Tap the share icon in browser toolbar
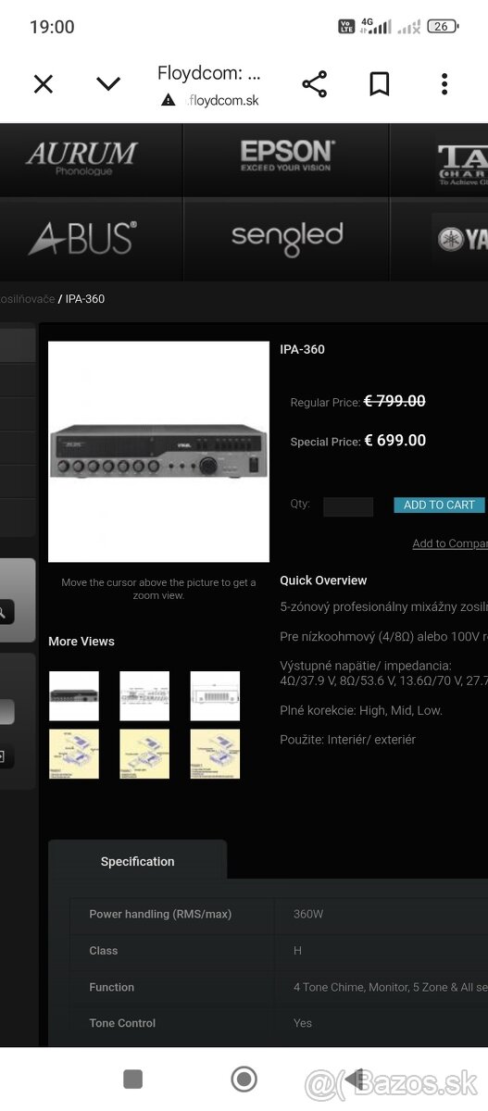The width and height of the screenshot is (488, 1111). pos(315,84)
